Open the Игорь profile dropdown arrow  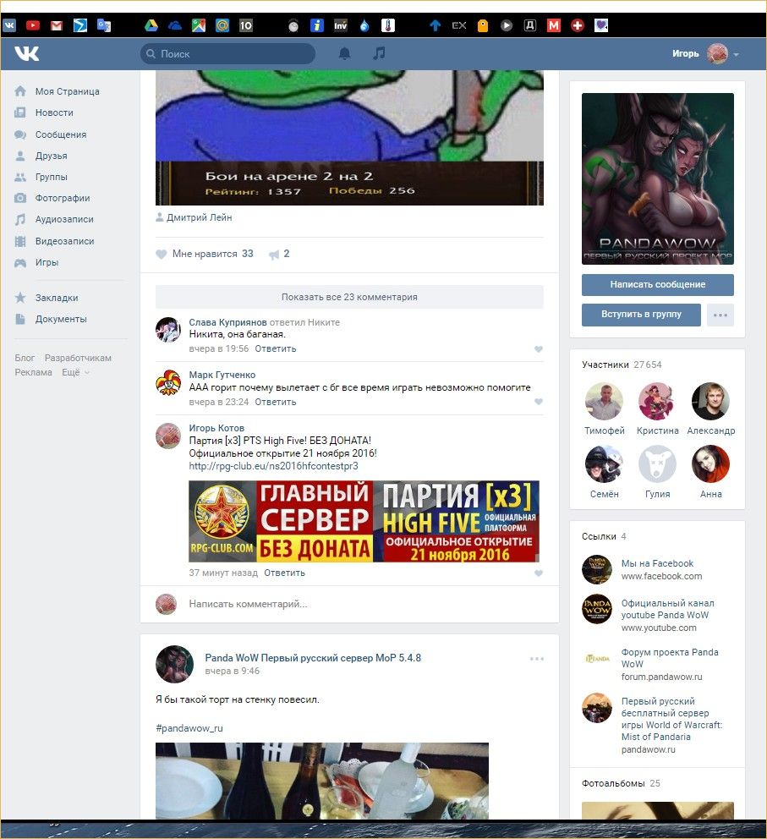tap(737, 55)
